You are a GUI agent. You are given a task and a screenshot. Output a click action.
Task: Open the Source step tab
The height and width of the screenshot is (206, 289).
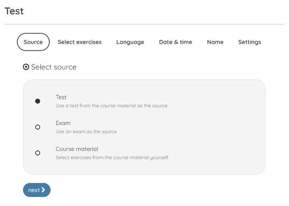pyautogui.click(x=33, y=42)
